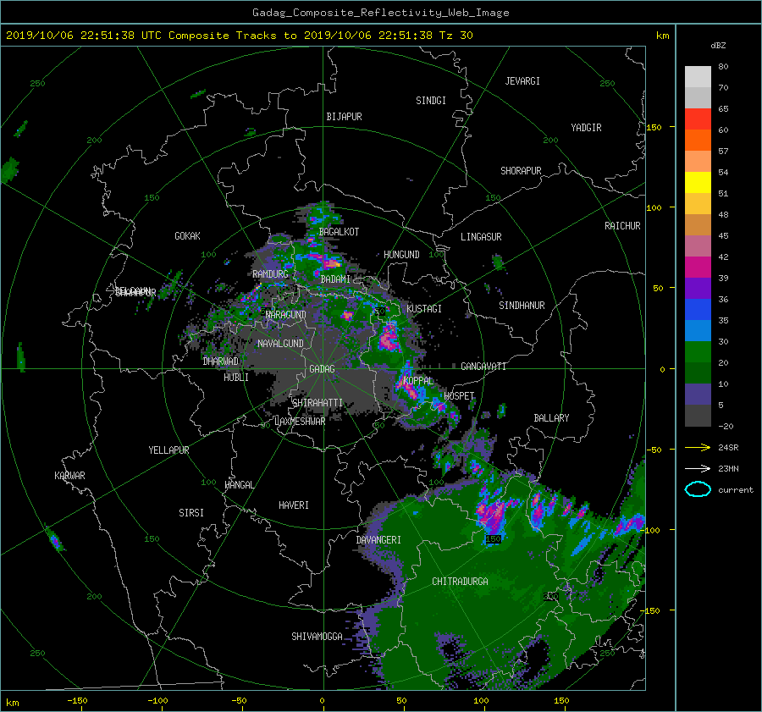762x712 pixels.
Task: Click the SHIVAMOGGA city label
Action: pos(317,637)
